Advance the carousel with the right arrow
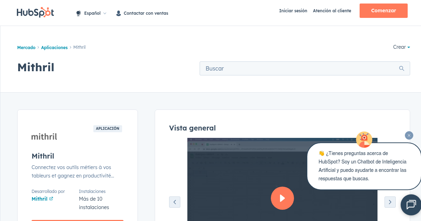 pyautogui.click(x=390, y=202)
